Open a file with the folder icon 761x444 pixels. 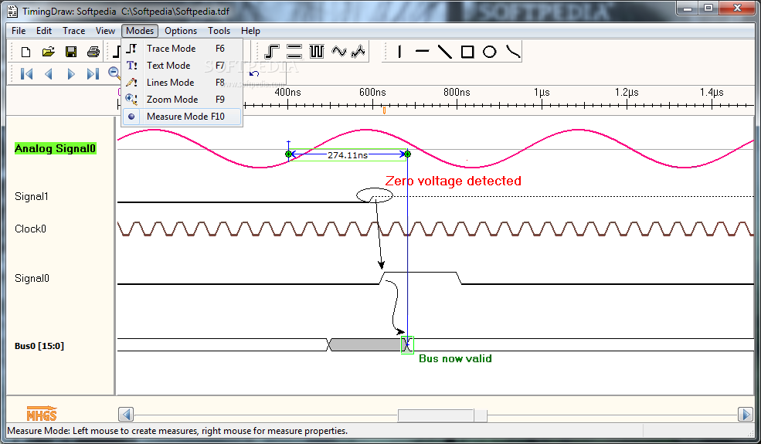pos(49,52)
